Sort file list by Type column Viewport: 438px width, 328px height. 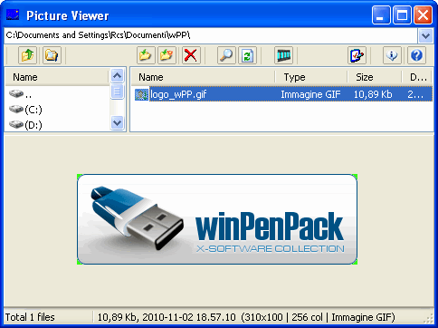(x=311, y=77)
